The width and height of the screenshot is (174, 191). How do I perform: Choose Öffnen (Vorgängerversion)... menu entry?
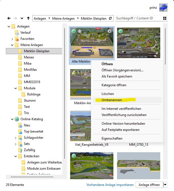[127, 70]
